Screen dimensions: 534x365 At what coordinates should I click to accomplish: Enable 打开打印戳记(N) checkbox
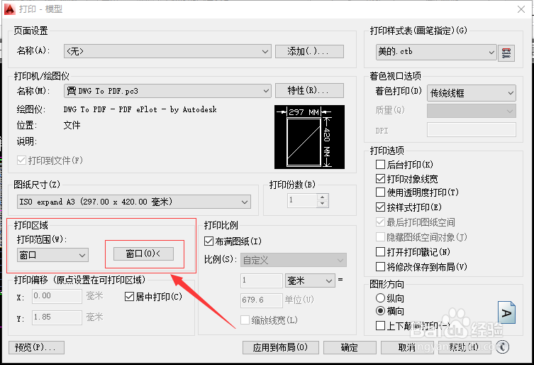380,252
